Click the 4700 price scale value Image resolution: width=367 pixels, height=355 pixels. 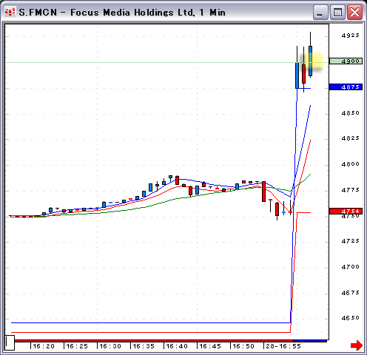point(350,267)
